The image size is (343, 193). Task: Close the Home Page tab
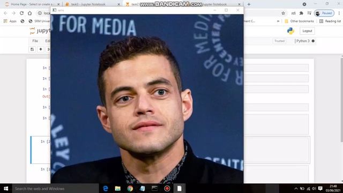coord(58,4)
